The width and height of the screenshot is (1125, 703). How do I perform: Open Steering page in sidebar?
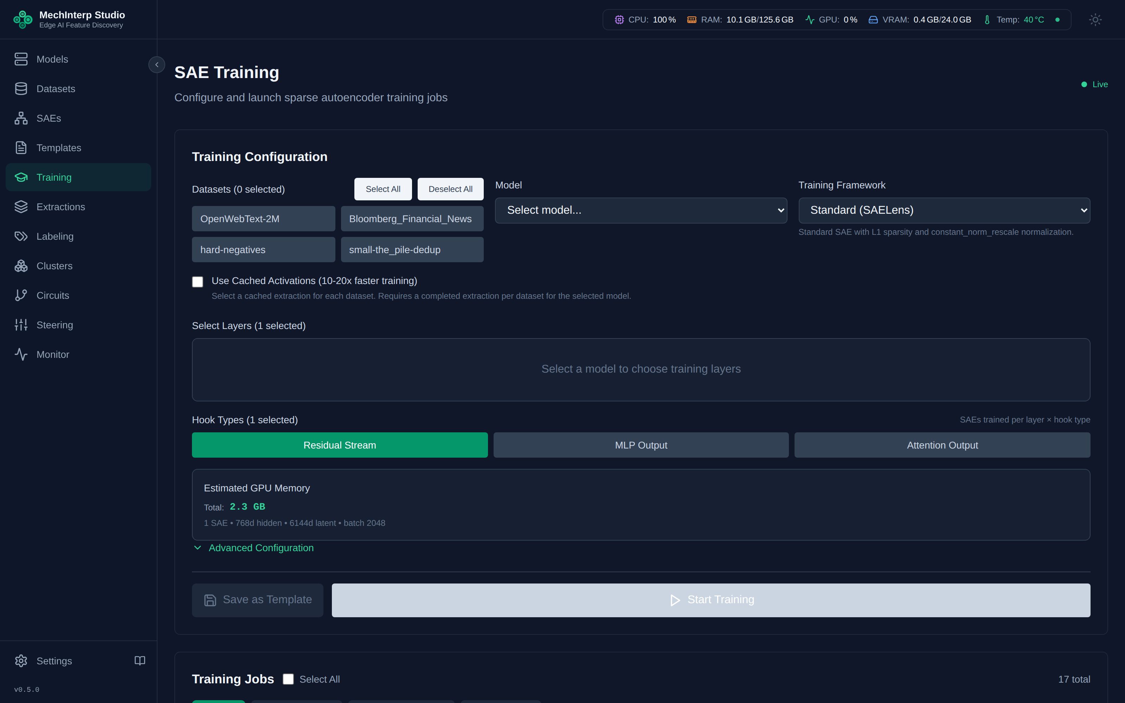tap(78, 325)
